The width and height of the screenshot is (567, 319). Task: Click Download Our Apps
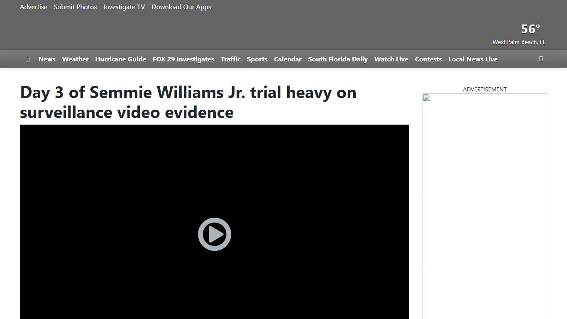(181, 7)
